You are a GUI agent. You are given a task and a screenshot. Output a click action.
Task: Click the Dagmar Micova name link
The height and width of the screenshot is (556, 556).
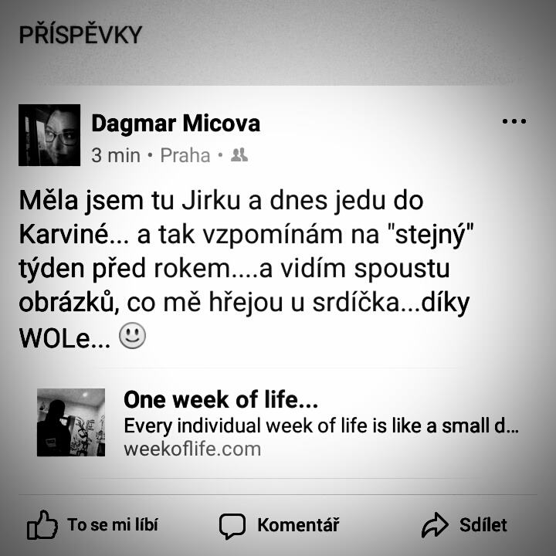(175, 124)
